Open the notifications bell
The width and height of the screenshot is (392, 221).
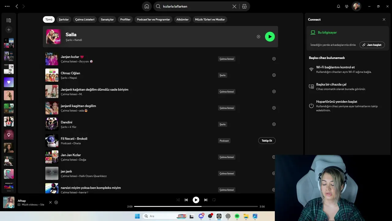tap(338, 6)
